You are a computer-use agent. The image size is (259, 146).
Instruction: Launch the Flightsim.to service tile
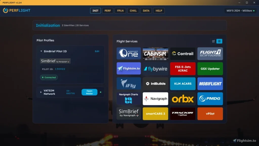click(129, 68)
